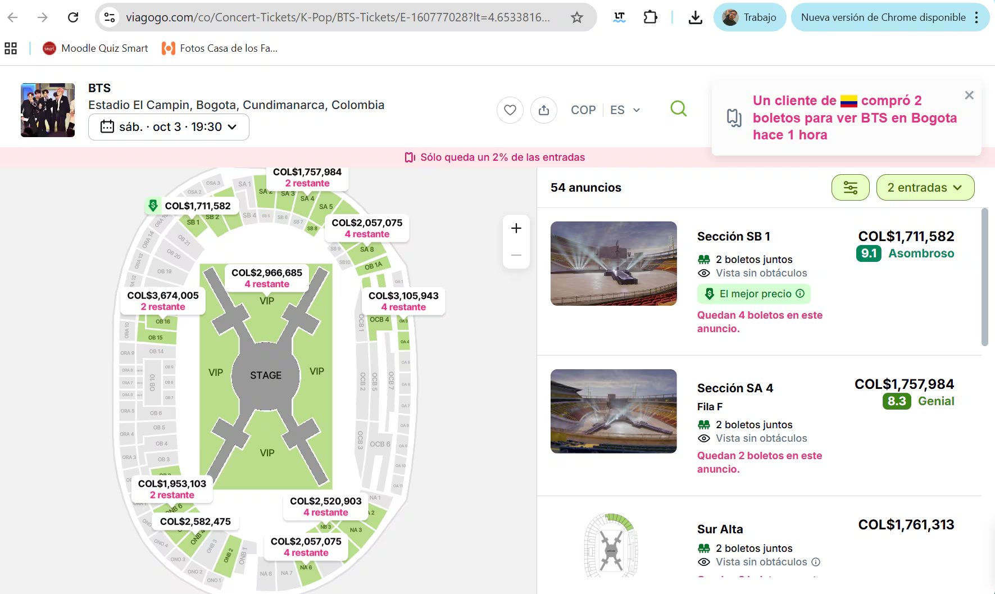This screenshot has width=995, height=594.
Task: Dismiss the purchase notification popup
Action: 969,95
